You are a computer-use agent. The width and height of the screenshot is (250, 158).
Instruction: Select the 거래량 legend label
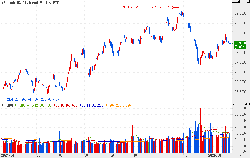tap(8, 105)
